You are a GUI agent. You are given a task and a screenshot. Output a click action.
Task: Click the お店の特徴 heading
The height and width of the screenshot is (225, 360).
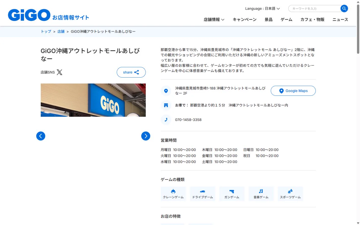click(171, 216)
